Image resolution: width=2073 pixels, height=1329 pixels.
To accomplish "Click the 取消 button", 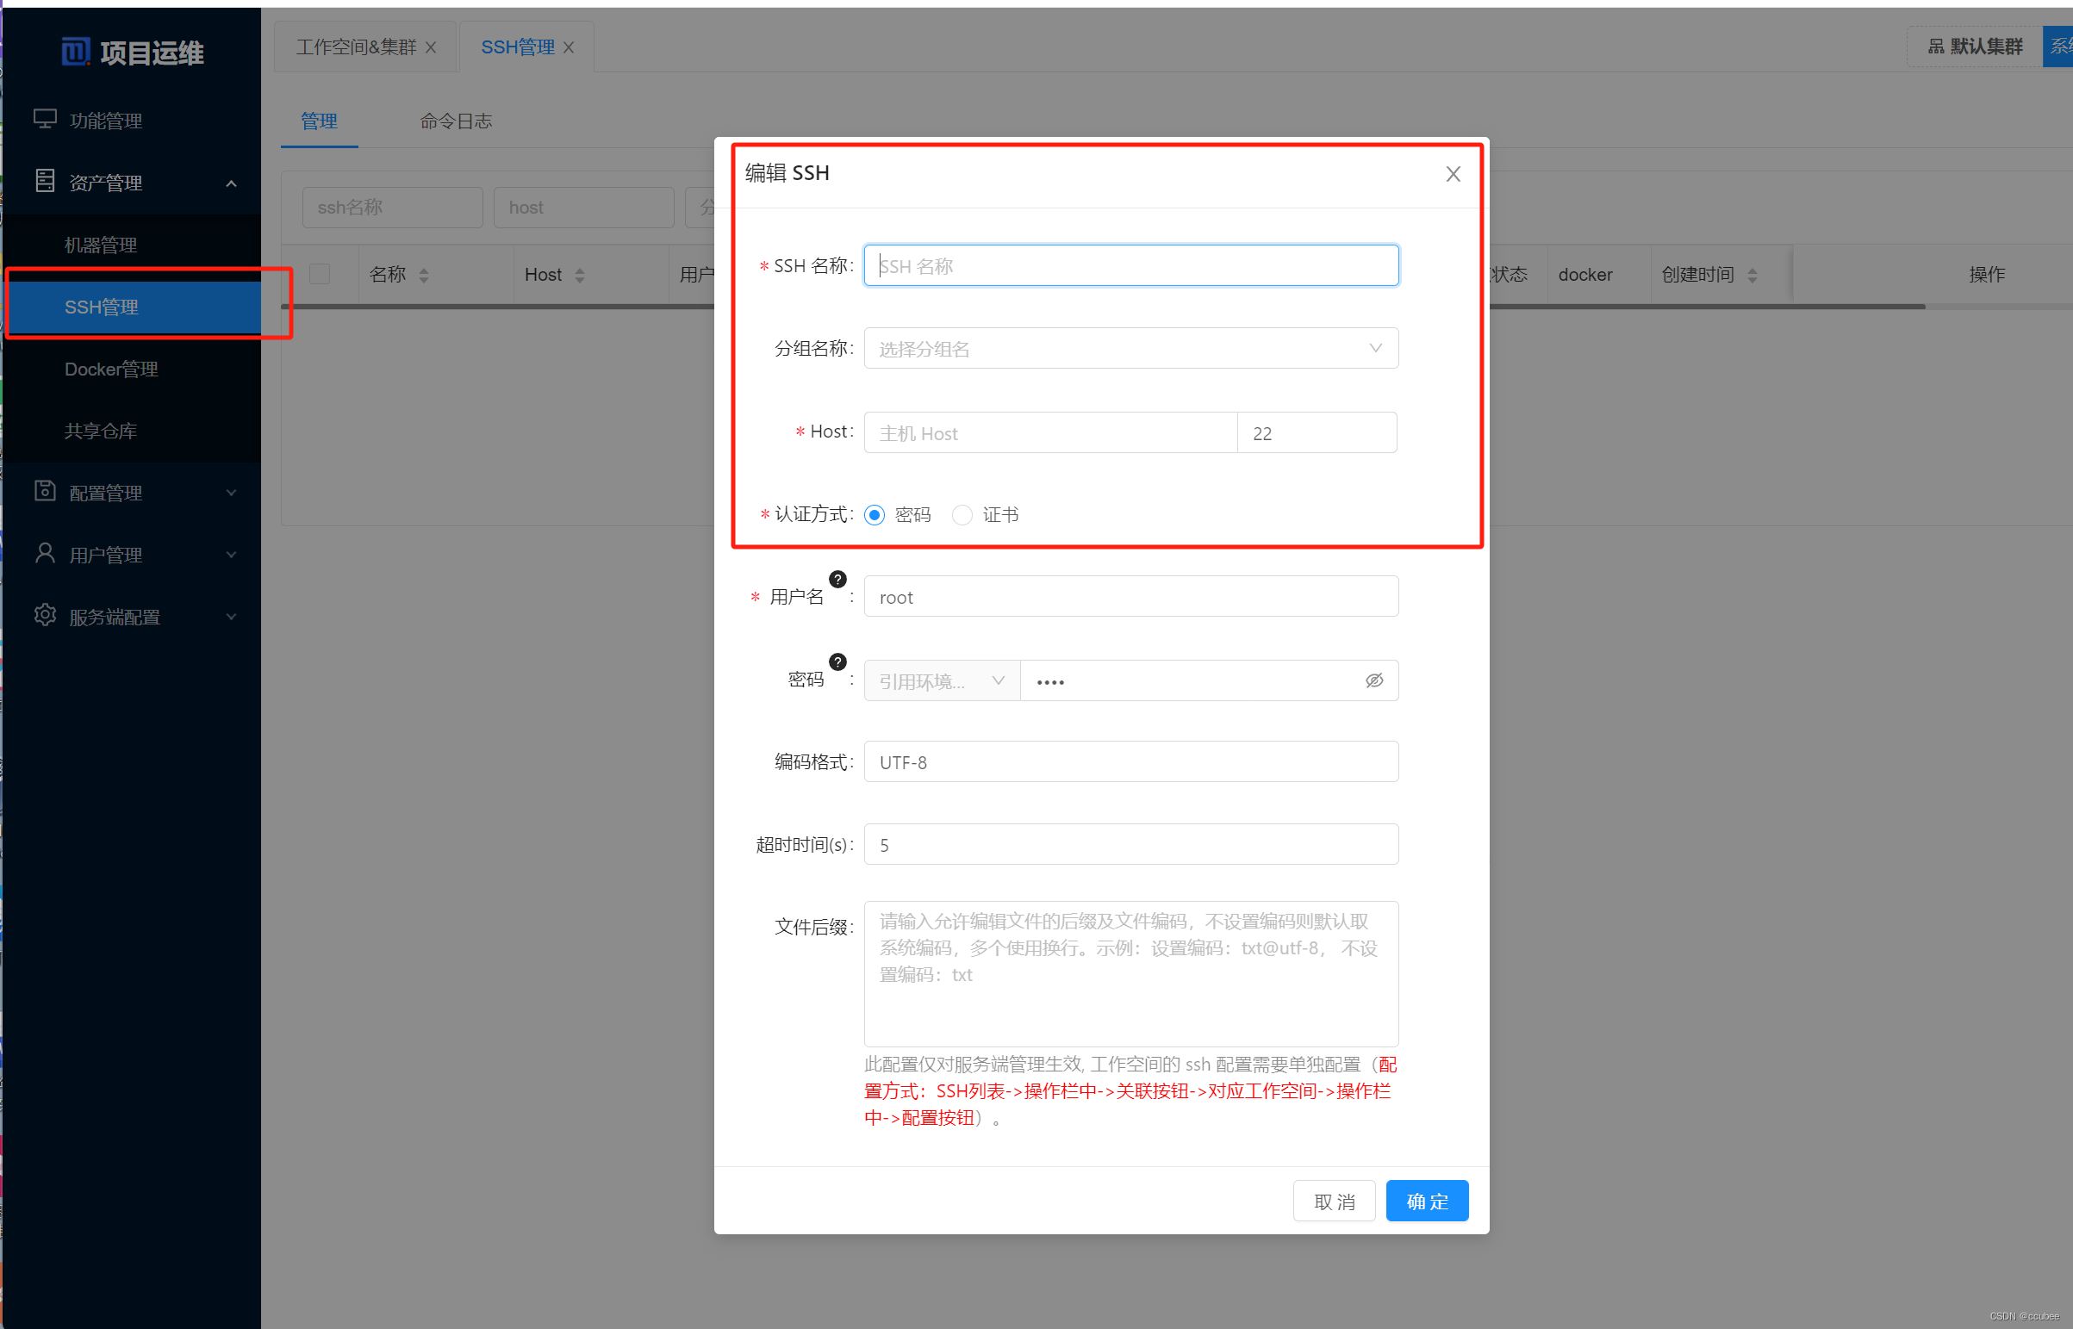I will 1334,1202.
